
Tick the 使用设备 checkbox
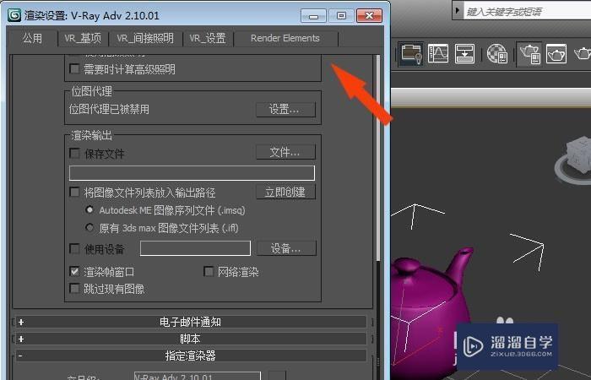point(74,248)
